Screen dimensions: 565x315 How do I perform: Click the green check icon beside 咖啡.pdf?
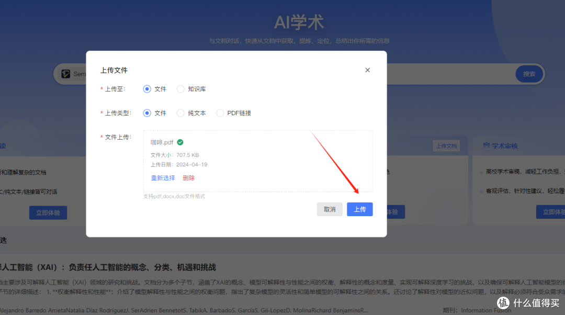[180, 142]
